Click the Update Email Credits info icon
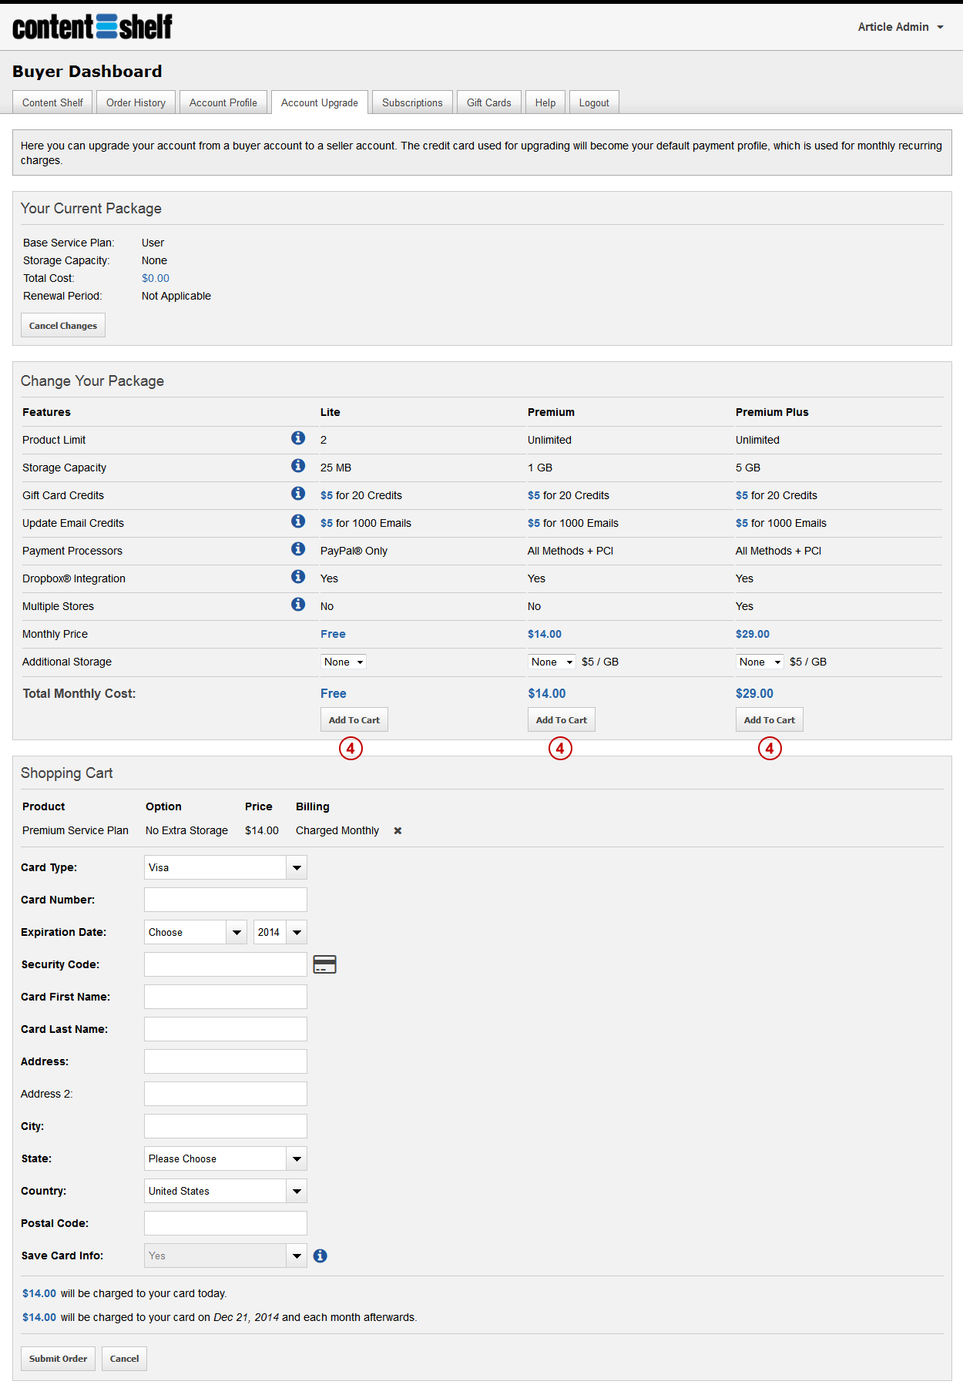963x1388 pixels. click(298, 521)
